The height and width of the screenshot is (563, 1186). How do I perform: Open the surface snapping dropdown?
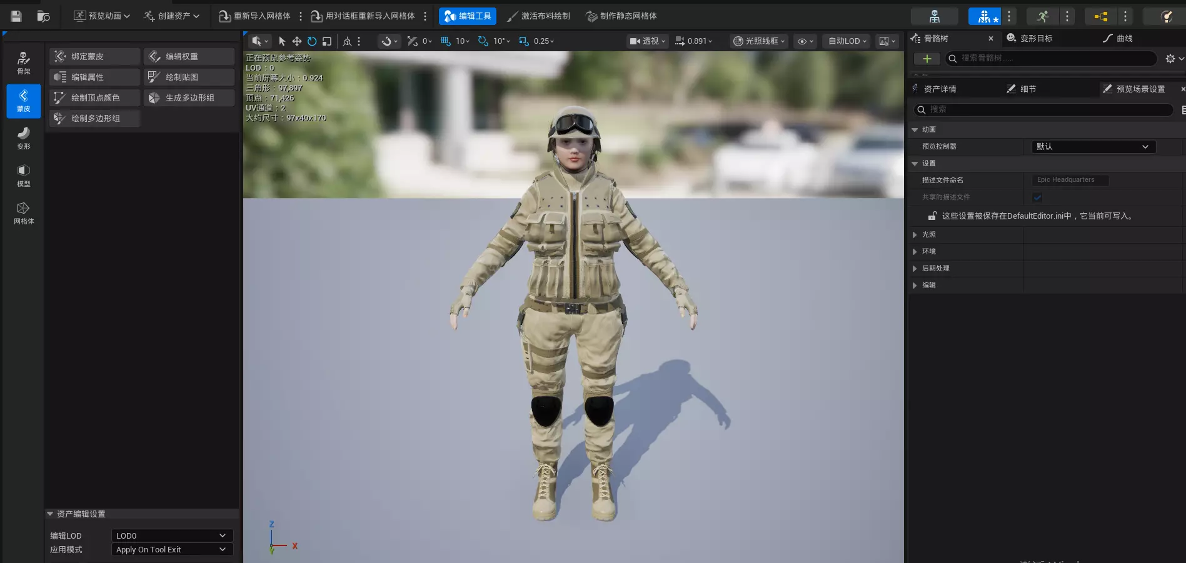click(389, 41)
